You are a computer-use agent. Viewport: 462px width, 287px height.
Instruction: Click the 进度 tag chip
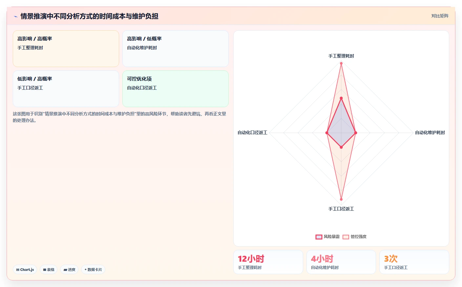pos(69,270)
